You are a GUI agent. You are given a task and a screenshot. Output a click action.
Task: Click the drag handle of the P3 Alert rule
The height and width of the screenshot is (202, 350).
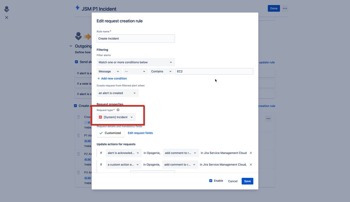pos(78,172)
